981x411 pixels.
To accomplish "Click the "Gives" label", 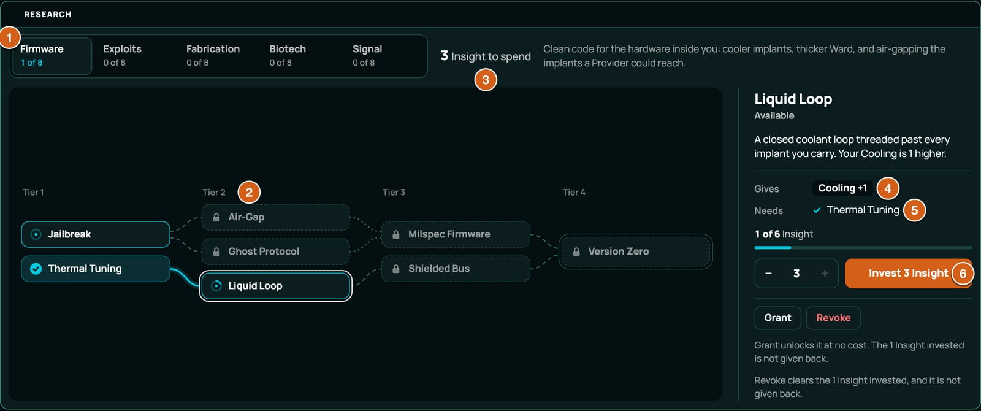I will tap(766, 189).
